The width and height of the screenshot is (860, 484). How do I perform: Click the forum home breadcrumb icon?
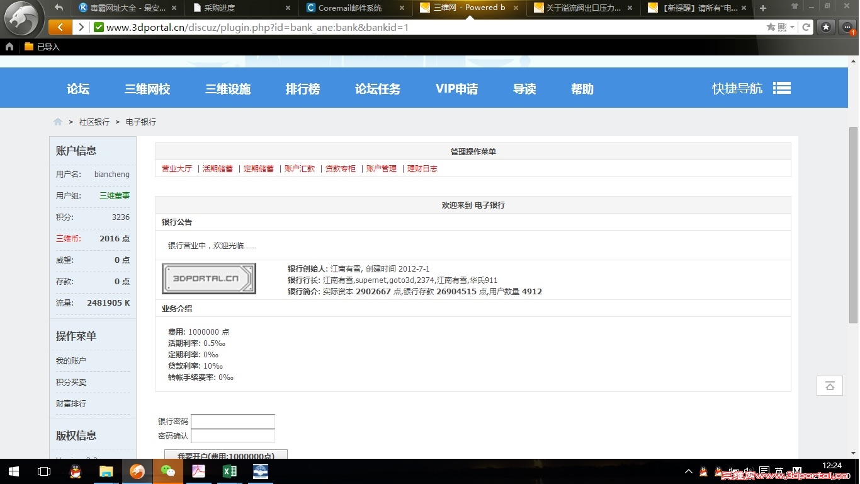58,122
